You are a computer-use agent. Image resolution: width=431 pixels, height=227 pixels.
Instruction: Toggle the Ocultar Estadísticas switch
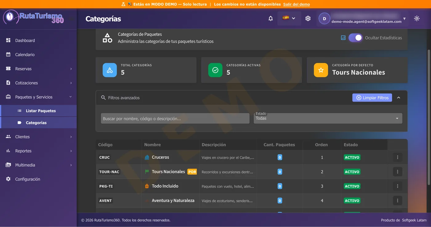tap(356, 38)
